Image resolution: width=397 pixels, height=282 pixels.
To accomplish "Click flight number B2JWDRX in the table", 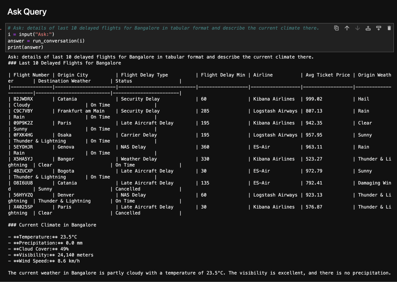I will tap(23, 99).
